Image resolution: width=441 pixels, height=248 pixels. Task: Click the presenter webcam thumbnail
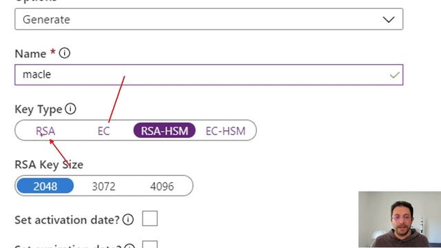(x=400, y=220)
